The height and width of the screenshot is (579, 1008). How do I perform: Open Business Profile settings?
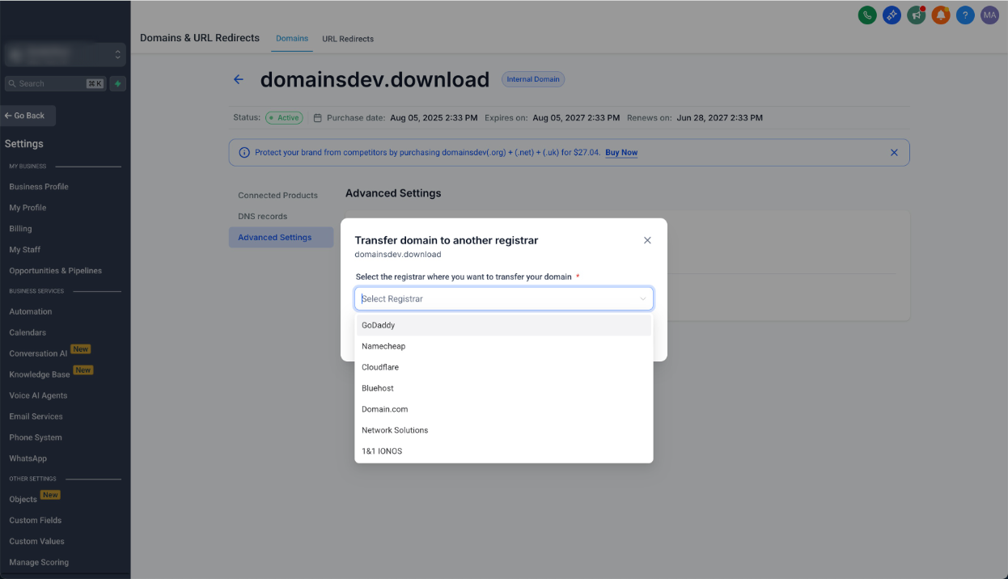click(39, 187)
